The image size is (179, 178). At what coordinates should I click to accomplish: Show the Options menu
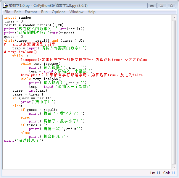(58, 12)
